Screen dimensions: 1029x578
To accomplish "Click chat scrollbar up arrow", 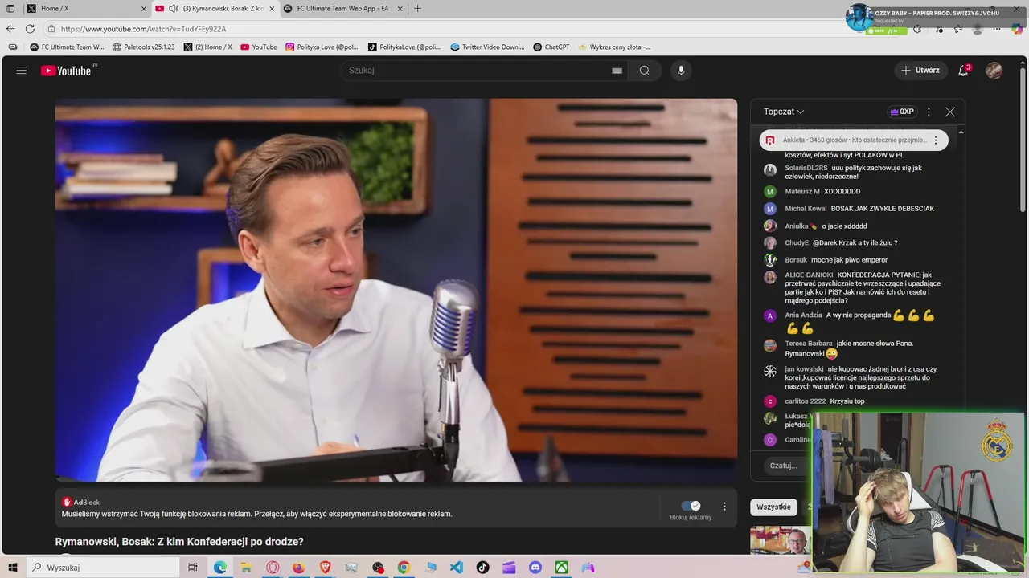I will coord(961,132).
